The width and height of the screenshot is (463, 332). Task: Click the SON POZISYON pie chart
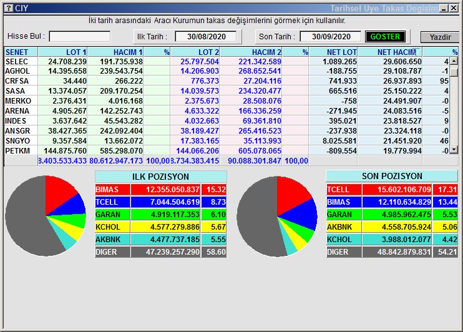(x=277, y=217)
